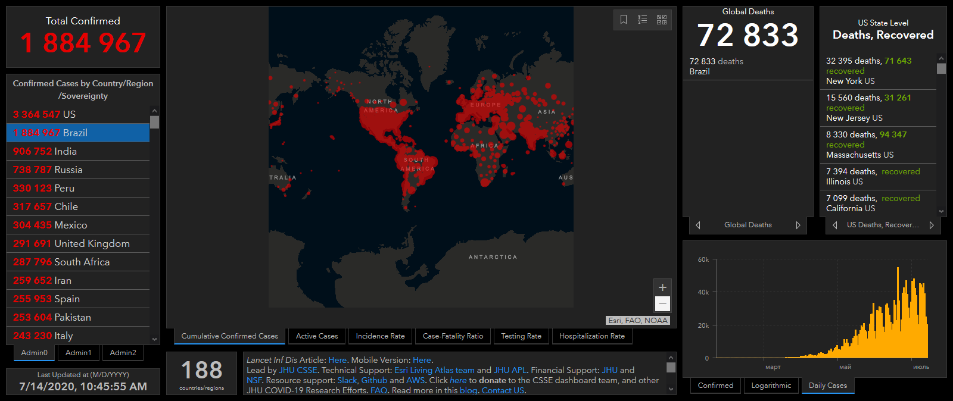Show the map legend list icon

tap(643, 20)
